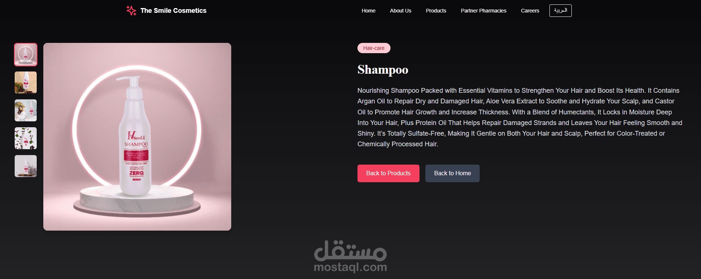Open the Partner Pharmacies page
Image resolution: width=701 pixels, height=279 pixels.
click(483, 11)
